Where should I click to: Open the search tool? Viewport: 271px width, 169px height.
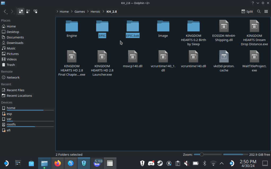[259, 12]
